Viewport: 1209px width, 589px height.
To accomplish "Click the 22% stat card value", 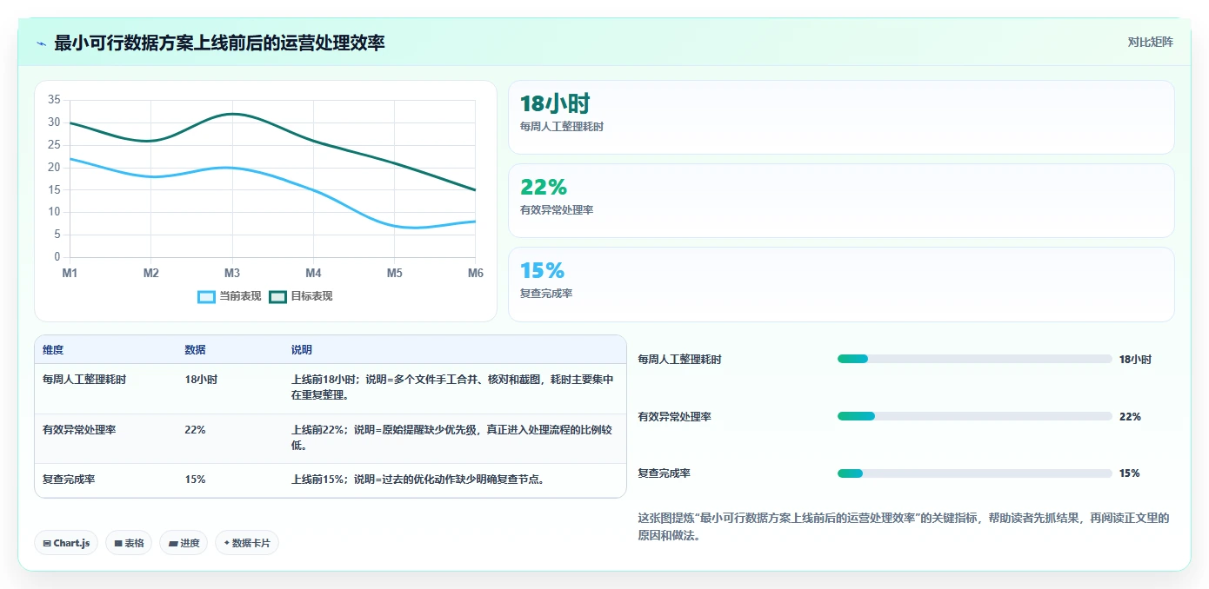I will pos(544,187).
